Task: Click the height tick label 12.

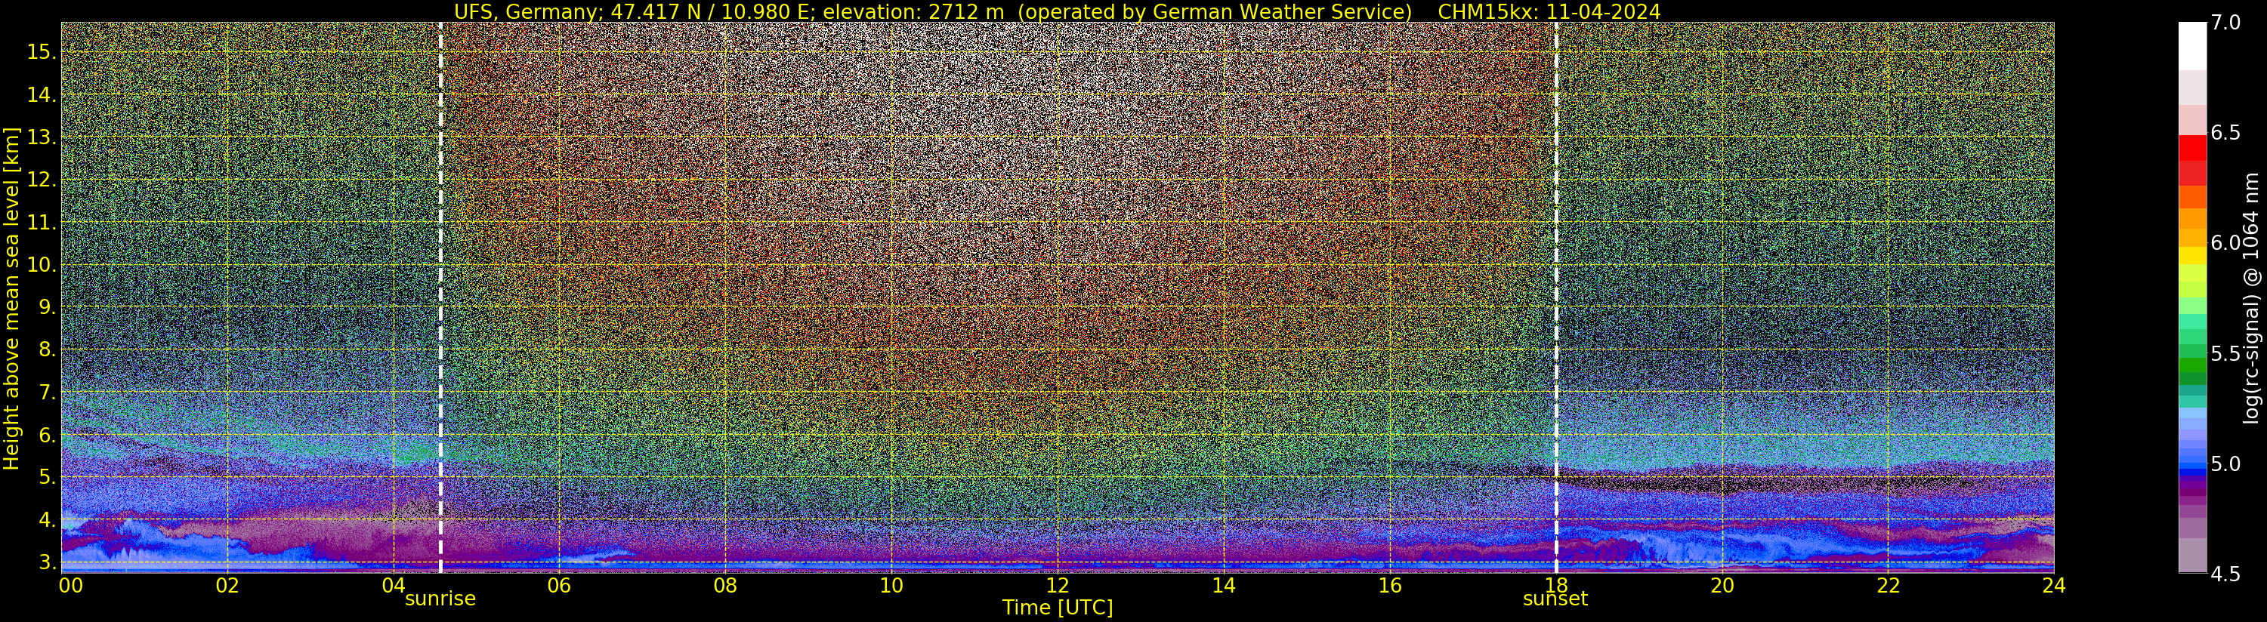Action: [x=42, y=180]
